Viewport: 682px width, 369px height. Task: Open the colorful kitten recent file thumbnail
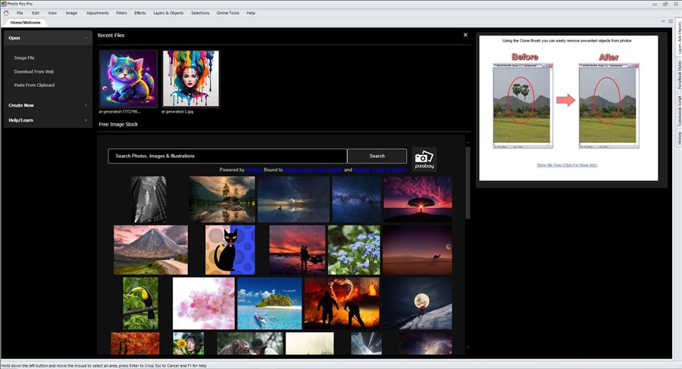pyautogui.click(x=129, y=79)
